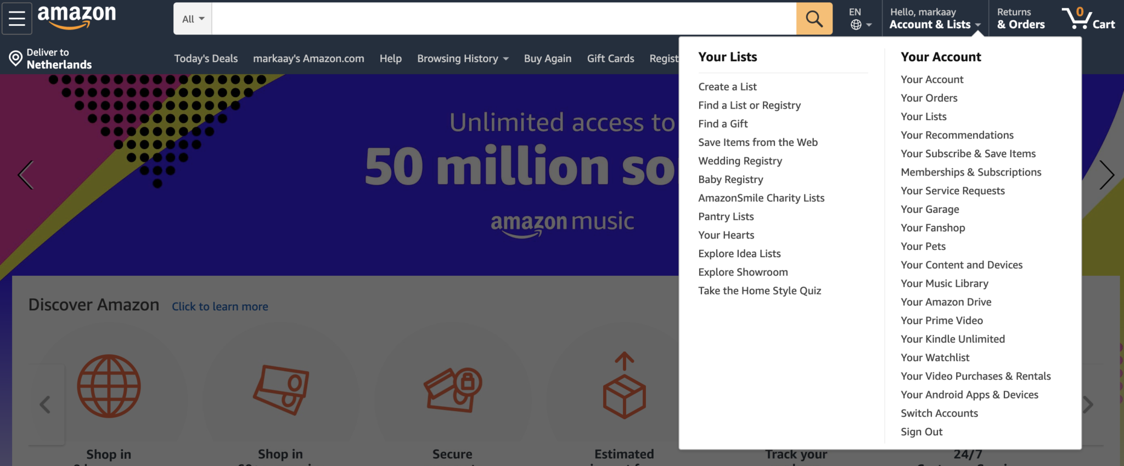Open Wedding Registry from Your Lists

point(740,161)
